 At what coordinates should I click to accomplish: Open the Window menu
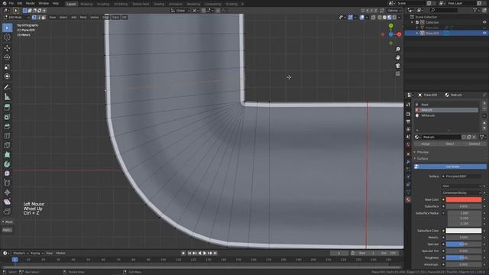point(44,3)
